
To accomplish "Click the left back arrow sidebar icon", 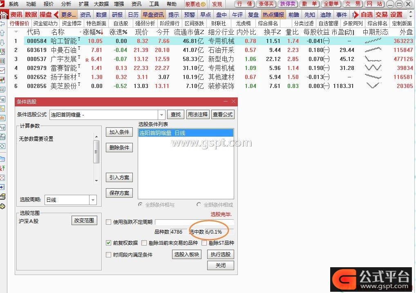I will pyautogui.click(x=2, y=24).
